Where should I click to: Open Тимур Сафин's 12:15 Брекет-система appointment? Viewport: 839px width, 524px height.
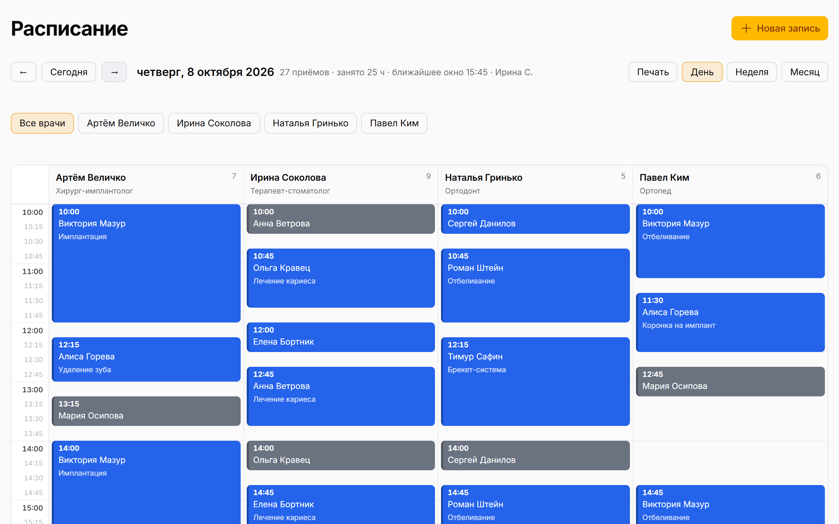[535, 382]
